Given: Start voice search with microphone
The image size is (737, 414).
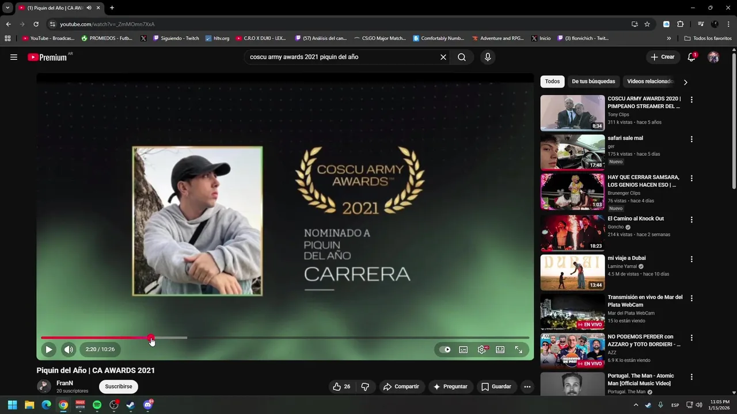Looking at the screenshot, I should pos(488,57).
